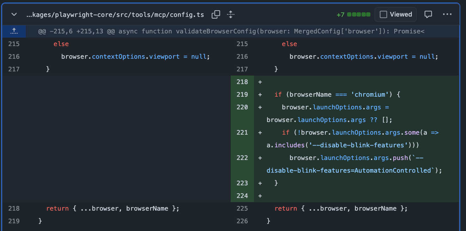The width and height of the screenshot is (466, 231).
Task: Click right-side line number 226
Action: coord(242,221)
